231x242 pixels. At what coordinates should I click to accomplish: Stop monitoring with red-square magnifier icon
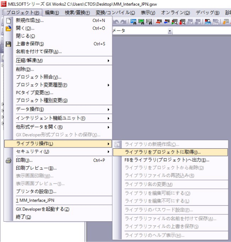[x=182, y=22]
